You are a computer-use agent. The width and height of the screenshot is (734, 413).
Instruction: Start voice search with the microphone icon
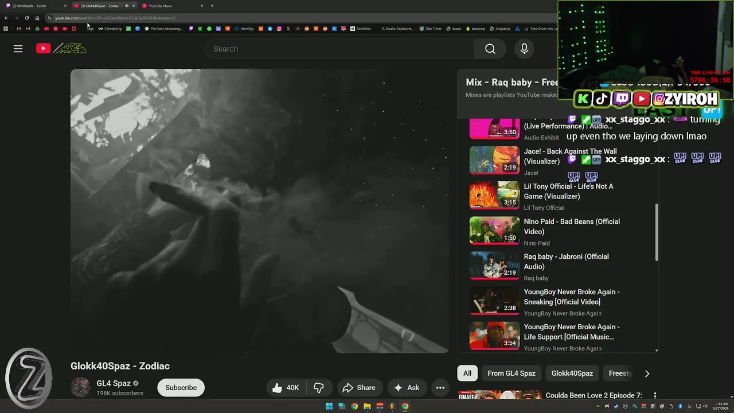click(x=524, y=49)
